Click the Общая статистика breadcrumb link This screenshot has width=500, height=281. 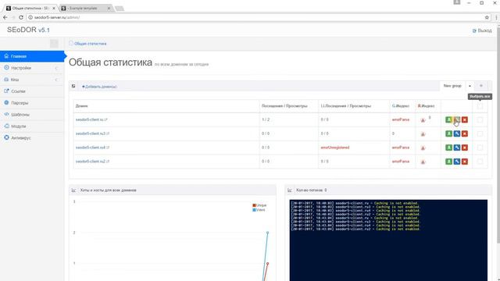tap(91, 44)
